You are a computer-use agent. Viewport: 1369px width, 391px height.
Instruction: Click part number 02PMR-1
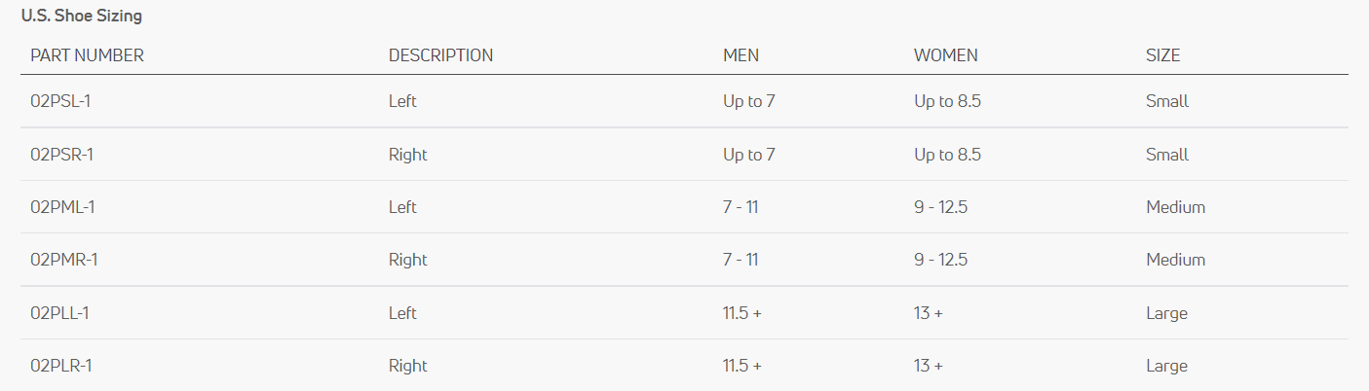pyautogui.click(x=63, y=260)
